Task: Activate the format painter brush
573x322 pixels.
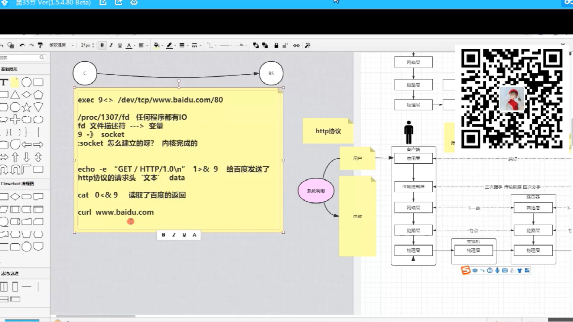Action: 40,45
